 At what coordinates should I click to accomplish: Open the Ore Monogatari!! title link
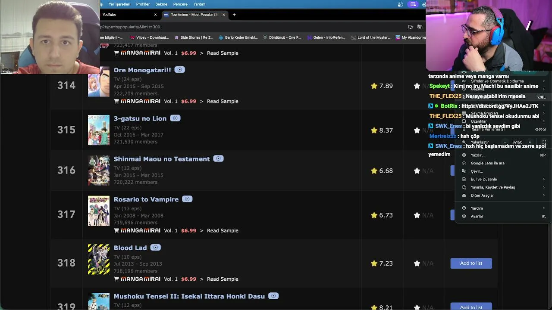142,70
